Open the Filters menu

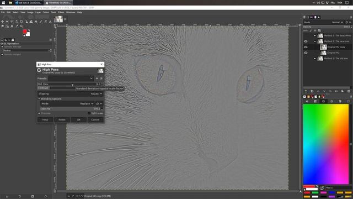61,12
